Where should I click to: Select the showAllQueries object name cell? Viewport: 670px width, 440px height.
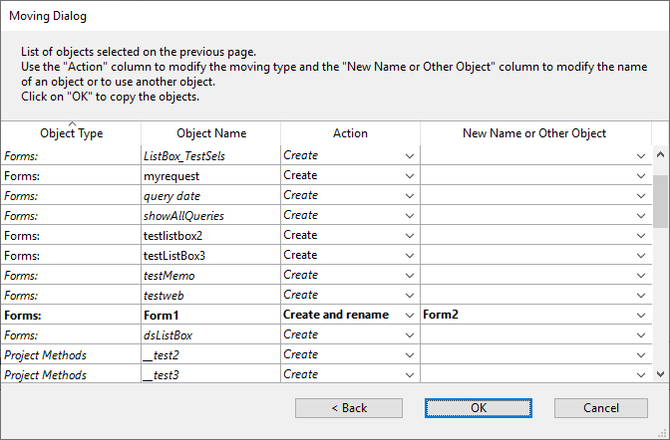209,215
